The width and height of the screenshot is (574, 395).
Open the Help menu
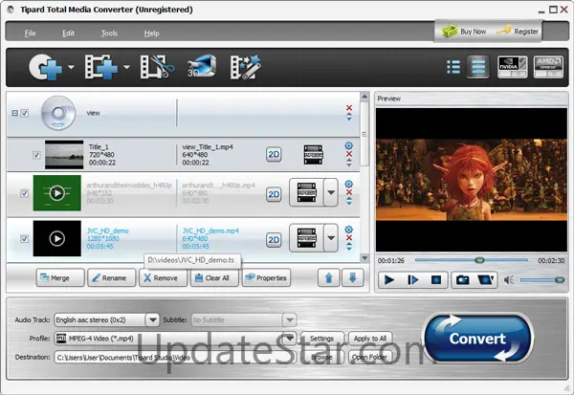coord(151,33)
